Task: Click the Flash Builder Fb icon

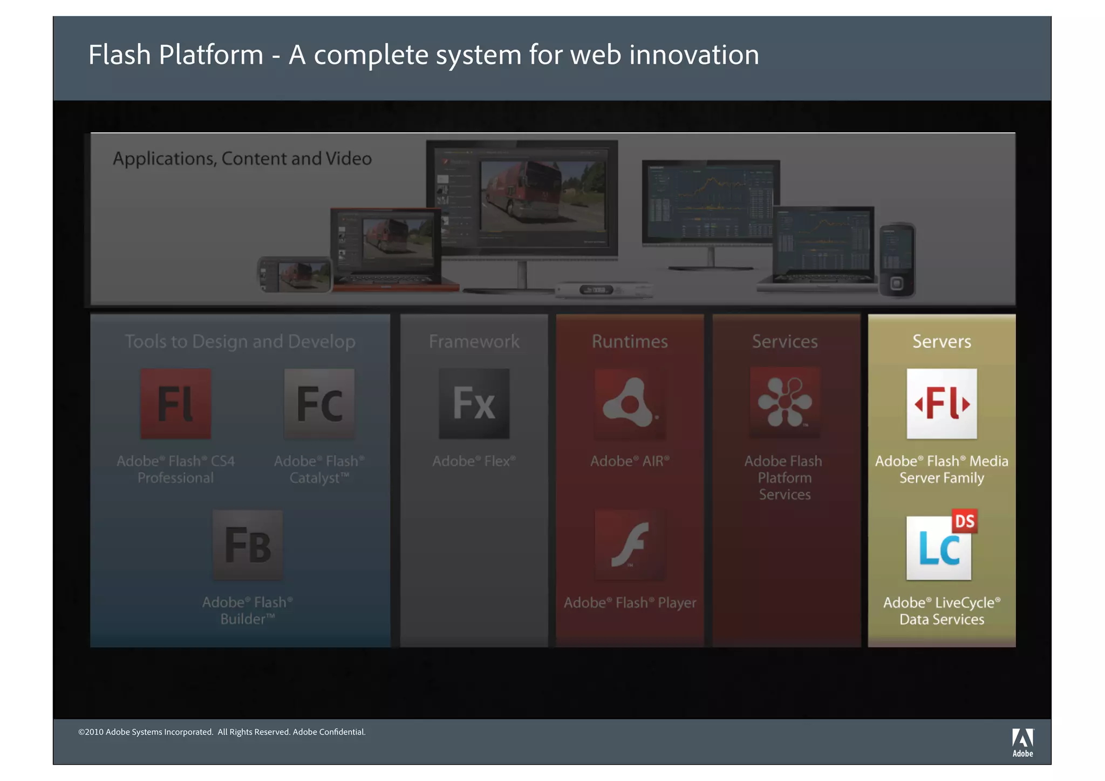Action: (248, 545)
